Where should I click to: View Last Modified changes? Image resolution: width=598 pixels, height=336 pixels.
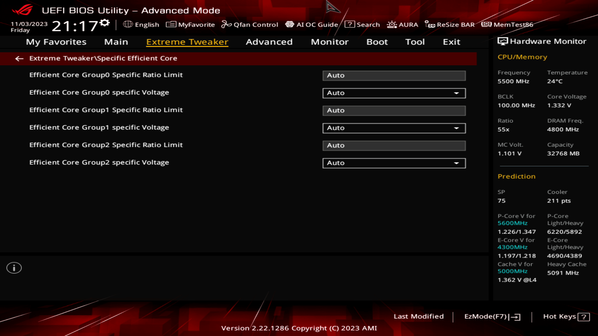click(419, 316)
